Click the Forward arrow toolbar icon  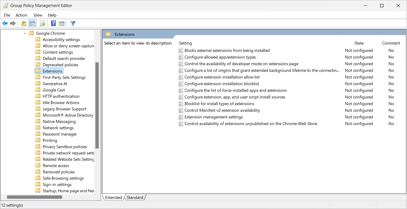13,24
